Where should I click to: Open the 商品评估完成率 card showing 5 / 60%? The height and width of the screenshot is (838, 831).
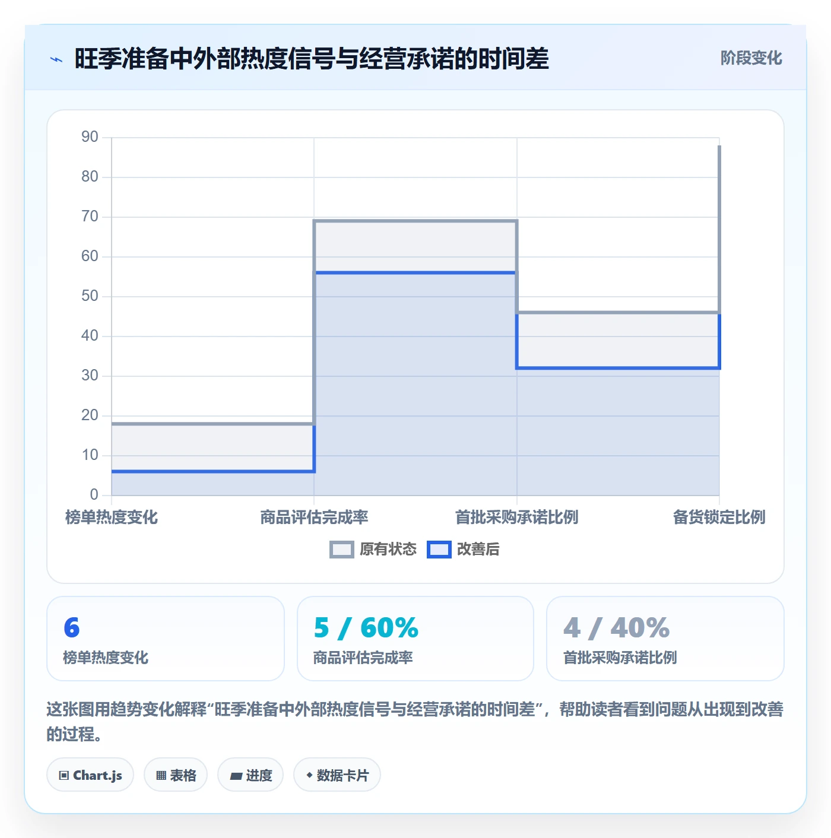[x=415, y=639]
